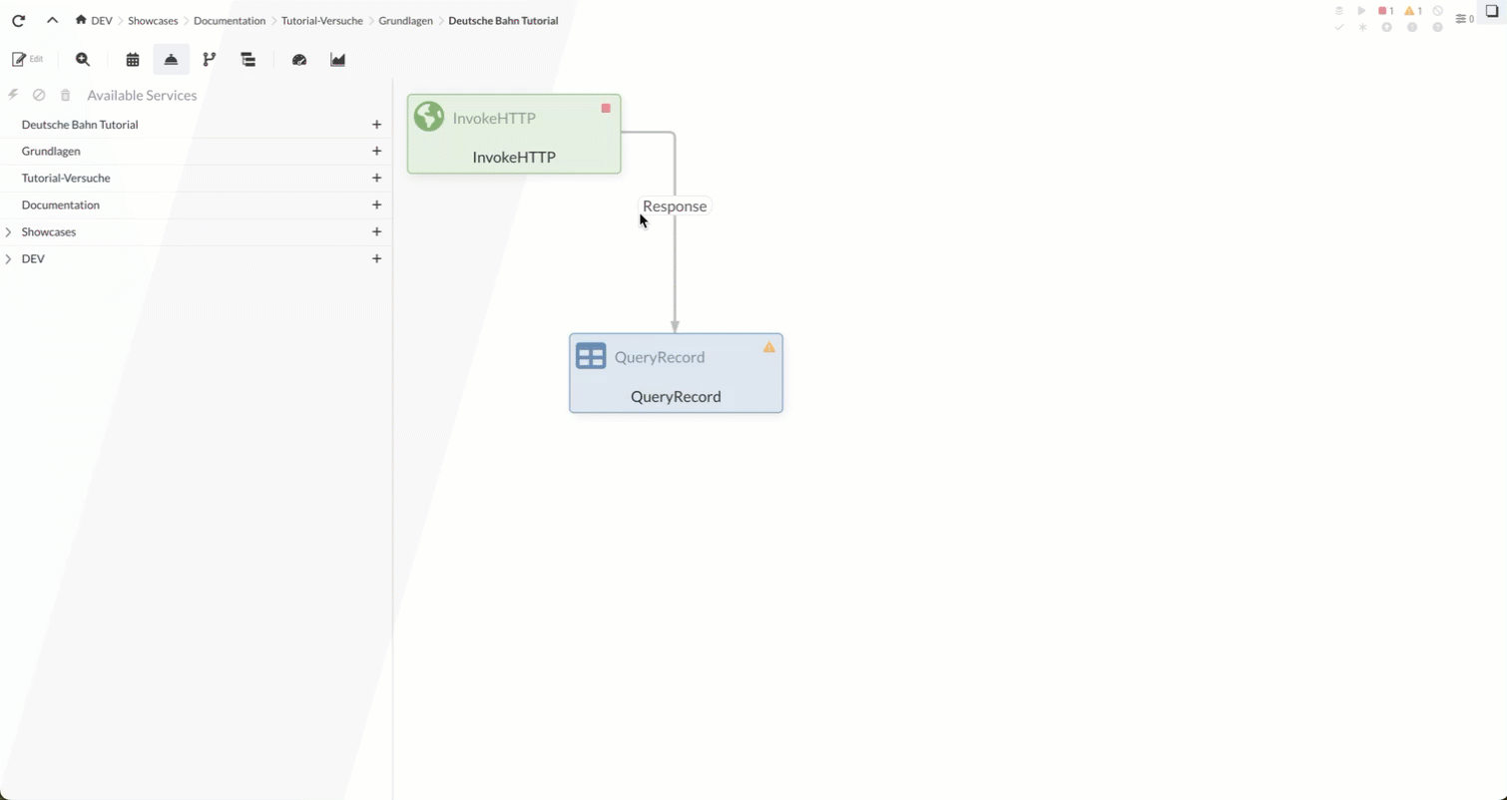Image resolution: width=1507 pixels, height=800 pixels.
Task: Select the QueryRecord processor node
Action: 676,373
